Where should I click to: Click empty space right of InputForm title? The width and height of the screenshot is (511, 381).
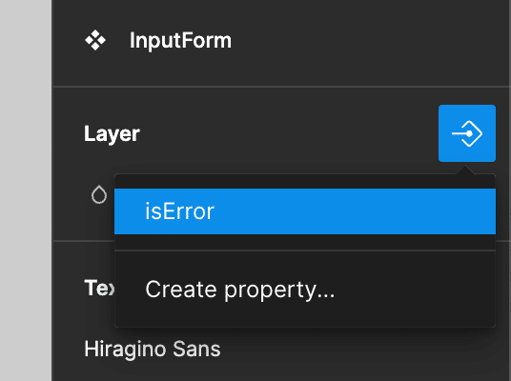click(368, 40)
